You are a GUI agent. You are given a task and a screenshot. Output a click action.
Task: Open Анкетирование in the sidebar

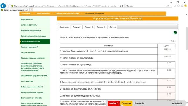tap(27, 19)
